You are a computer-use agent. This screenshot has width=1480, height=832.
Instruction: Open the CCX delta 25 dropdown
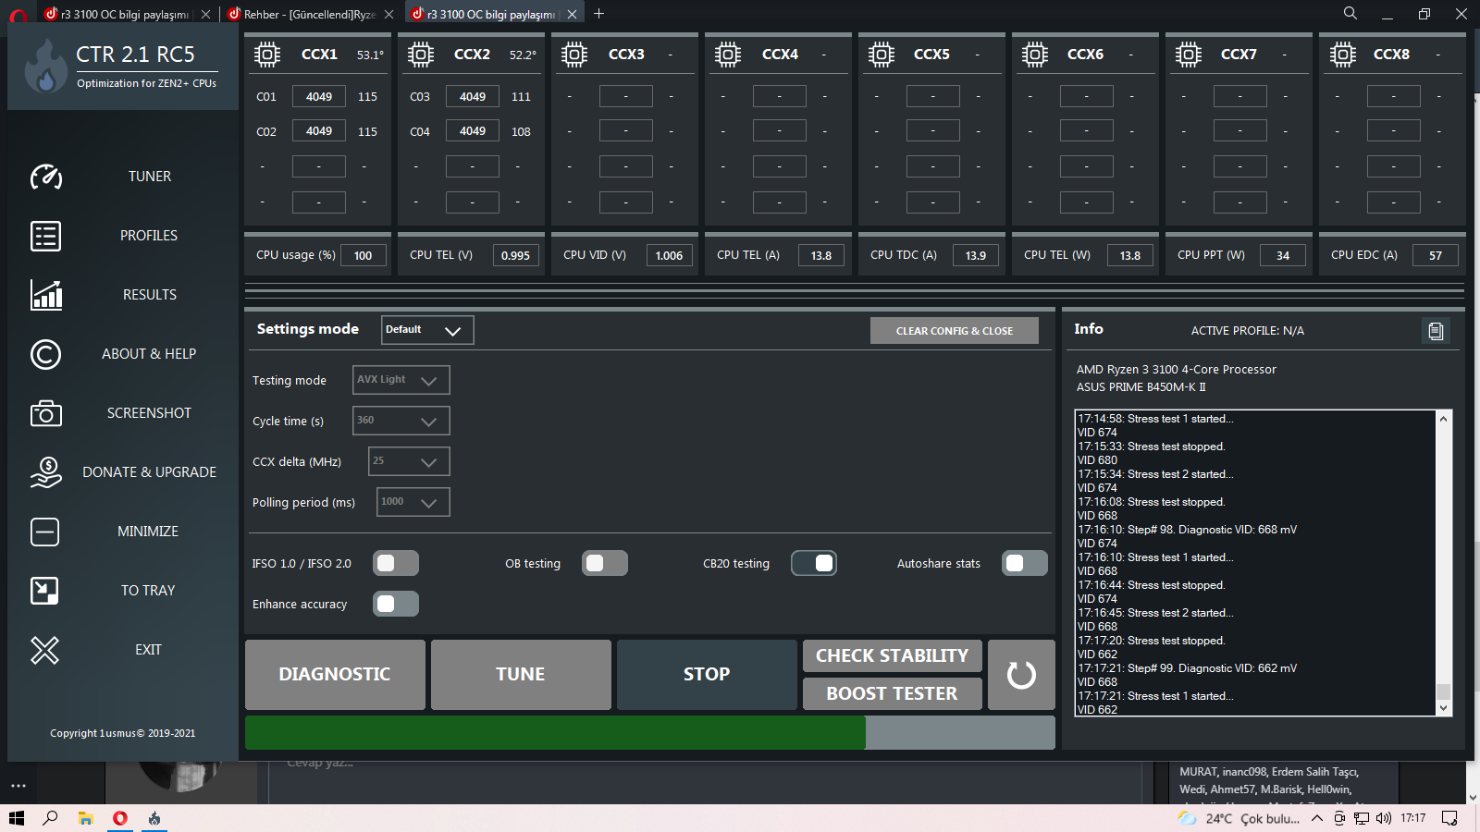pos(409,461)
